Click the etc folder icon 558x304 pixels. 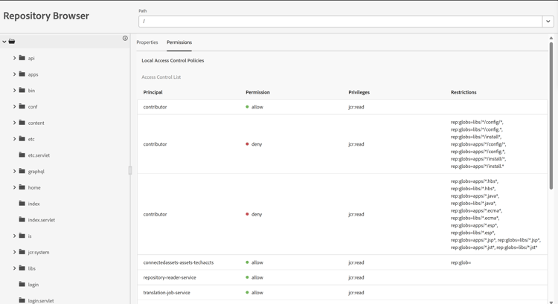(22, 139)
